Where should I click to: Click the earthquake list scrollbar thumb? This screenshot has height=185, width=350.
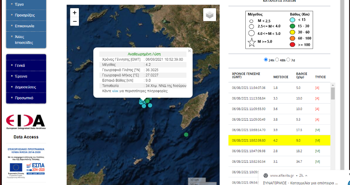[333, 93]
